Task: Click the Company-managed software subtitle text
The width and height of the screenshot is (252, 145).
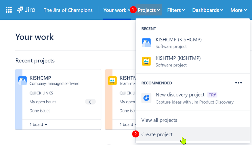Action: (54, 84)
